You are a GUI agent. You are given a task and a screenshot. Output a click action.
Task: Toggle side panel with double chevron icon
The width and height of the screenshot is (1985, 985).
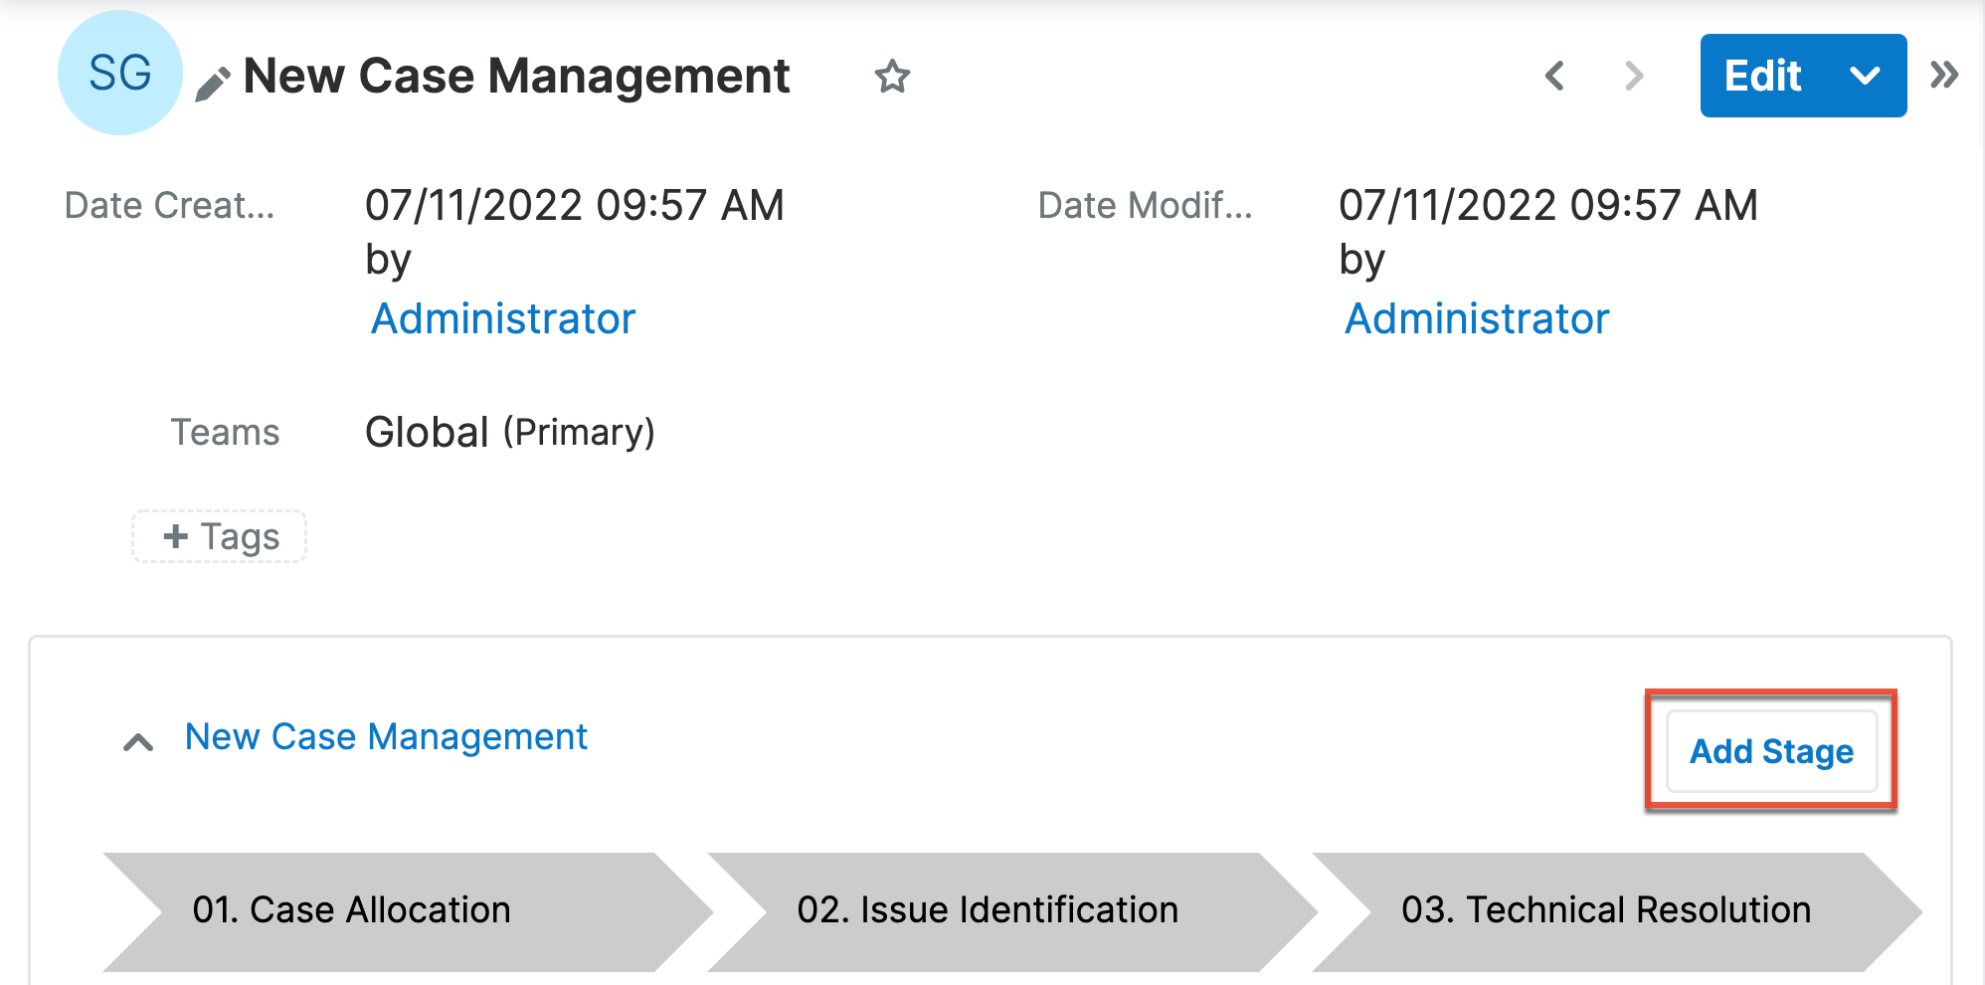tap(1944, 75)
